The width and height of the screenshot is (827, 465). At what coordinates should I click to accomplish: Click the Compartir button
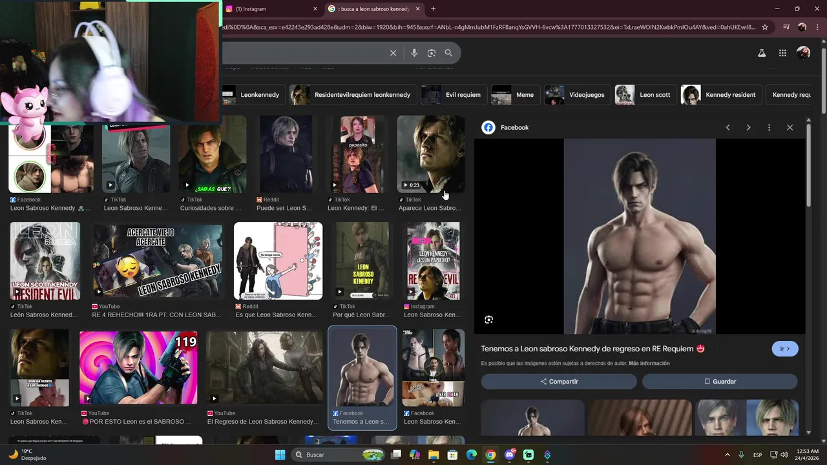click(x=559, y=382)
